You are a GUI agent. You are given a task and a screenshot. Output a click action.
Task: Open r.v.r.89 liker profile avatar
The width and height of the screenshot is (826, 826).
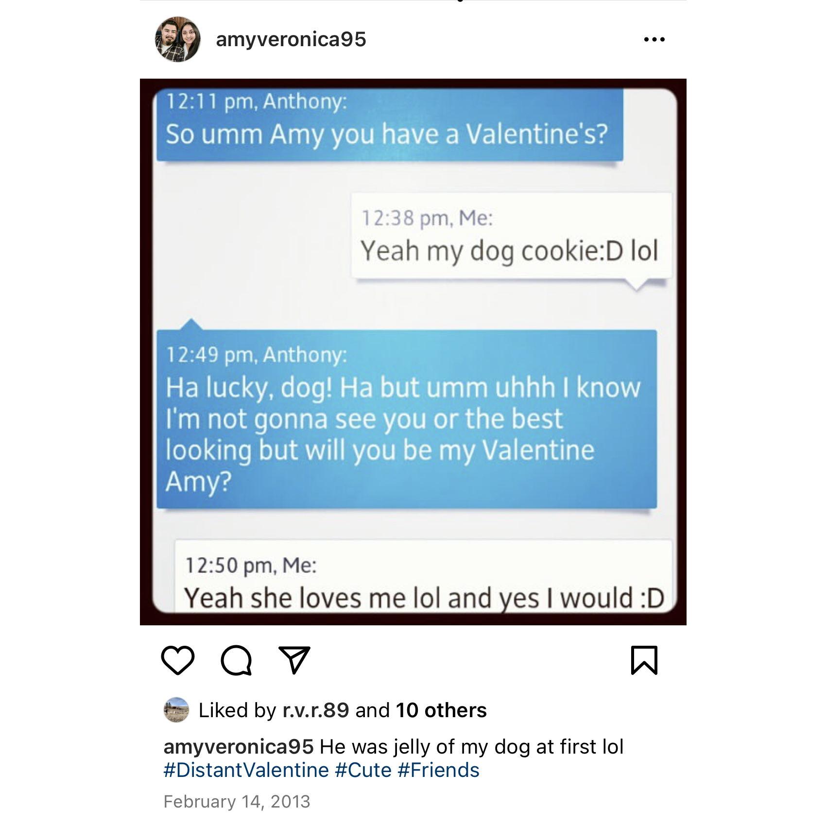176,710
